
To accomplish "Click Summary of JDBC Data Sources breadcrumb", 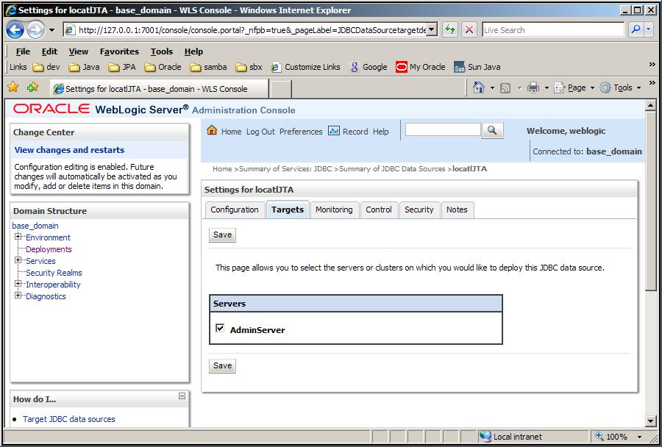I will (392, 169).
